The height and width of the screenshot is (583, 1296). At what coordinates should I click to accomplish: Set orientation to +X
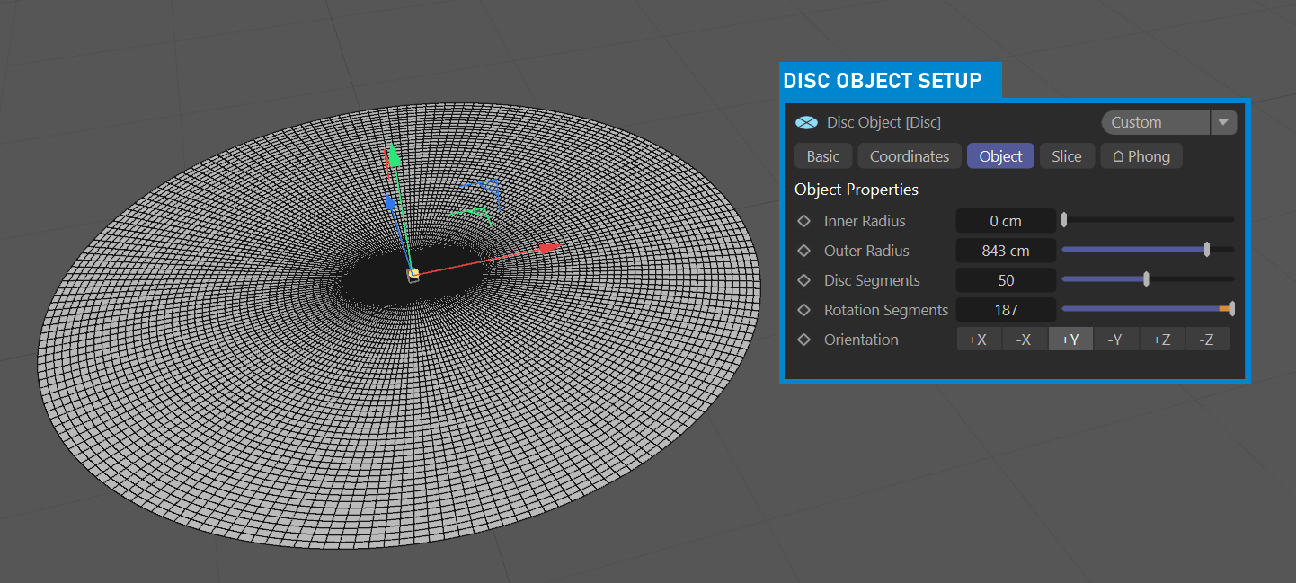tap(978, 340)
